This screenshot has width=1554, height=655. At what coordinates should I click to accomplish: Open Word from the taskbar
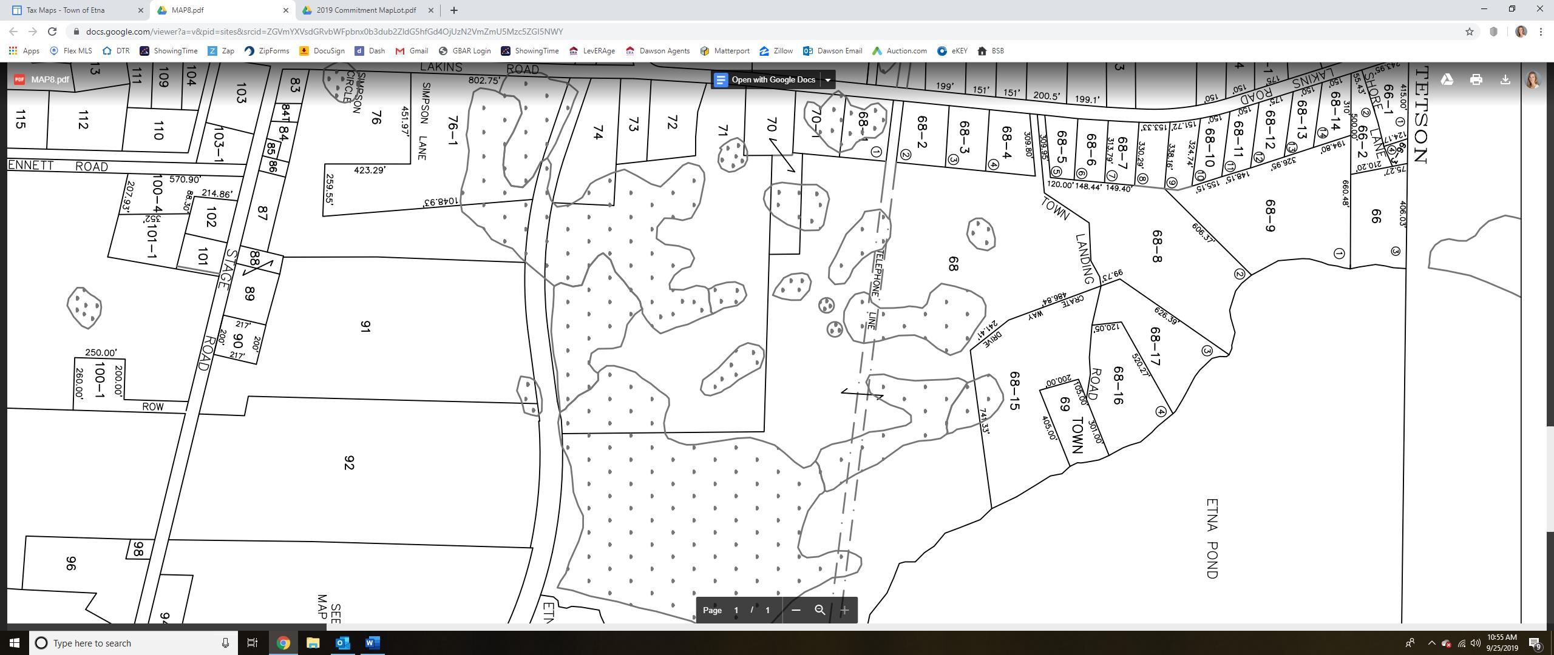click(372, 643)
